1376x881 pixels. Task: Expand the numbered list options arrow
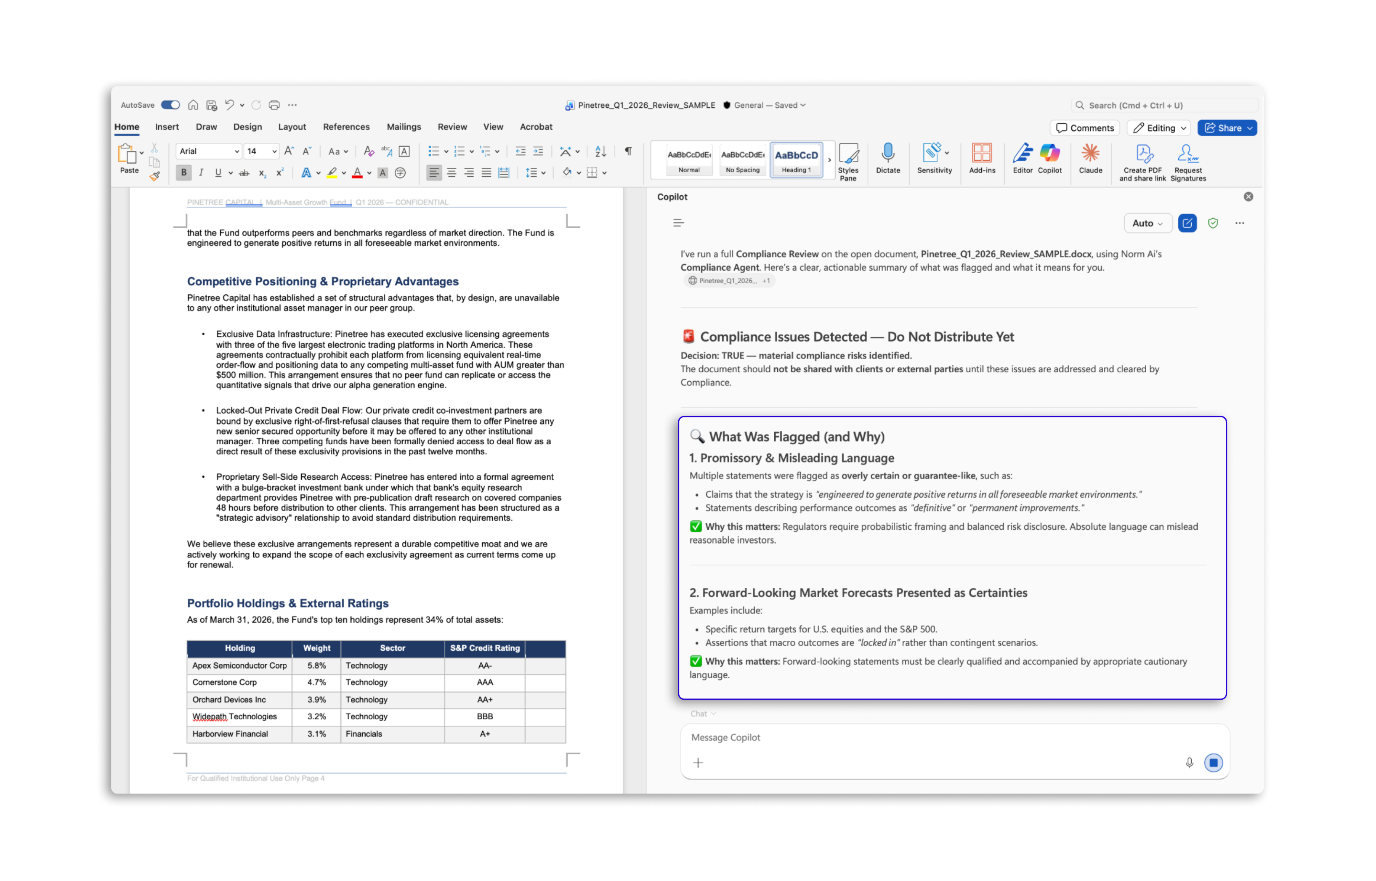click(x=471, y=151)
